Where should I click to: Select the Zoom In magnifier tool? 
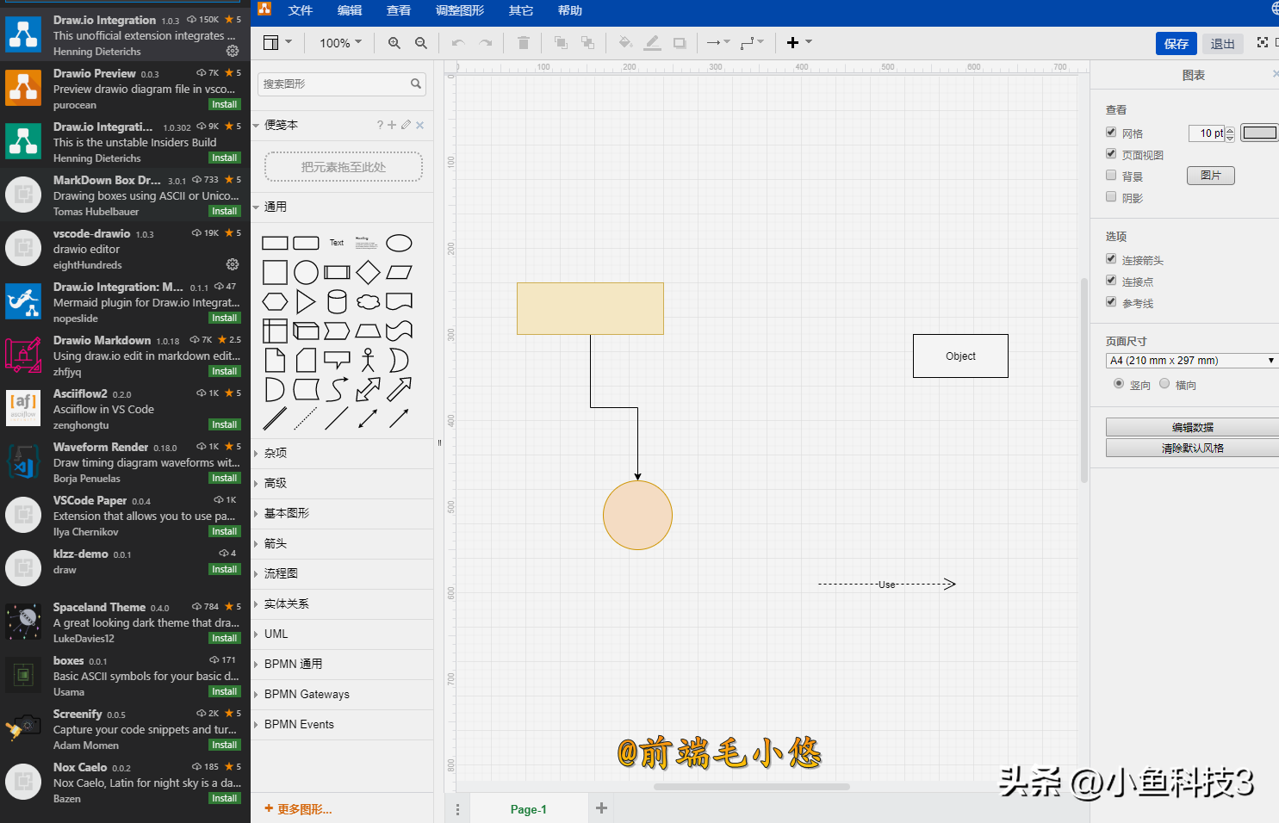click(394, 42)
